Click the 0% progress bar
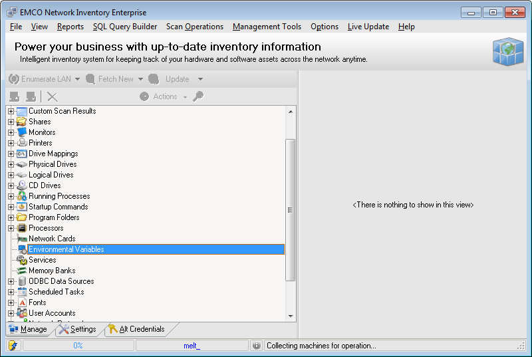 [78, 346]
